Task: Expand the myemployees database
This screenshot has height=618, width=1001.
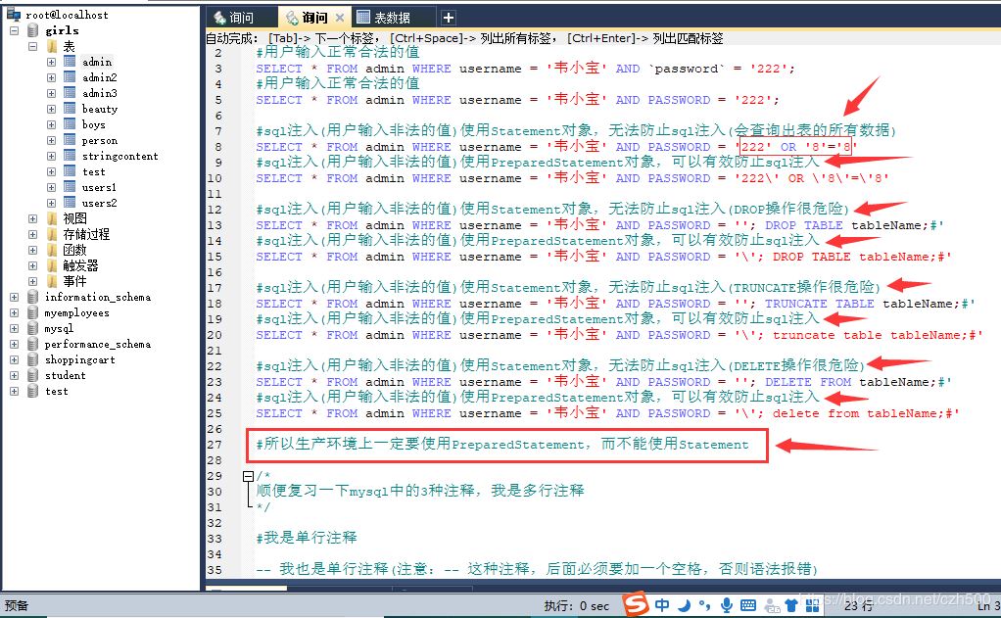Action: click(x=14, y=312)
